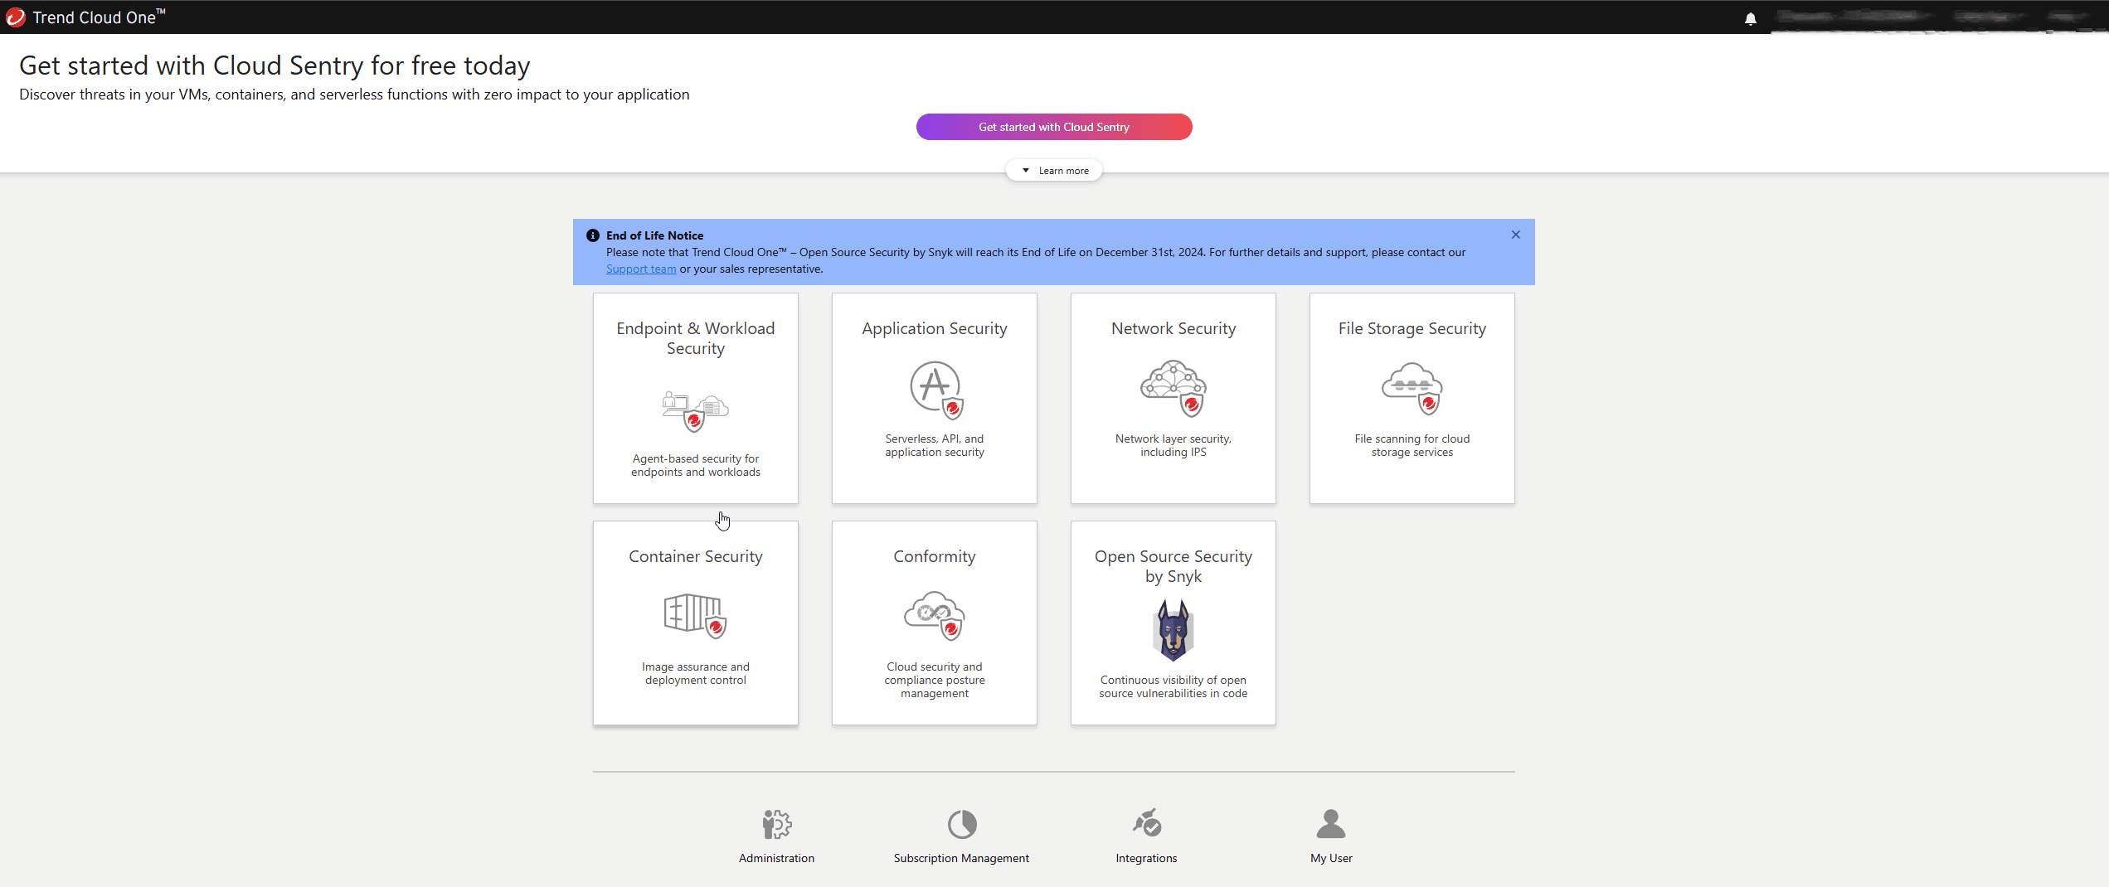
Task: Open the My User profile icon
Action: (x=1330, y=824)
